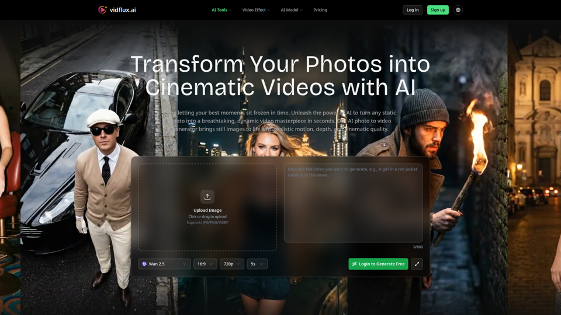Click the Sign up button
Viewport: 561px width, 315px height.
click(x=438, y=10)
